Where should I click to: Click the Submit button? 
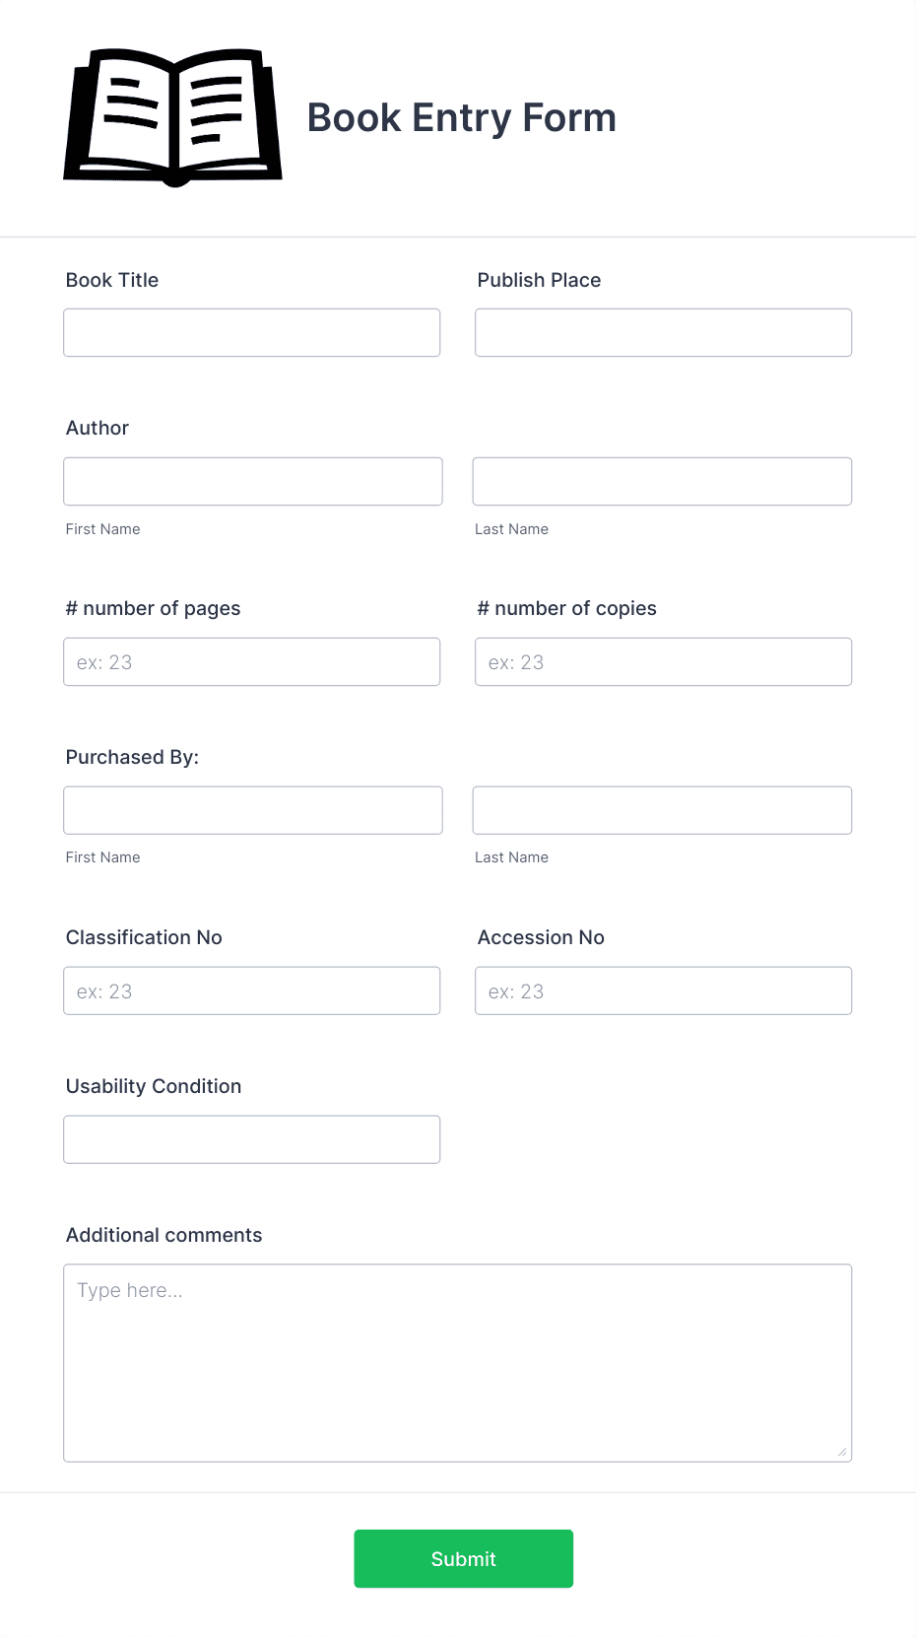[463, 1558]
